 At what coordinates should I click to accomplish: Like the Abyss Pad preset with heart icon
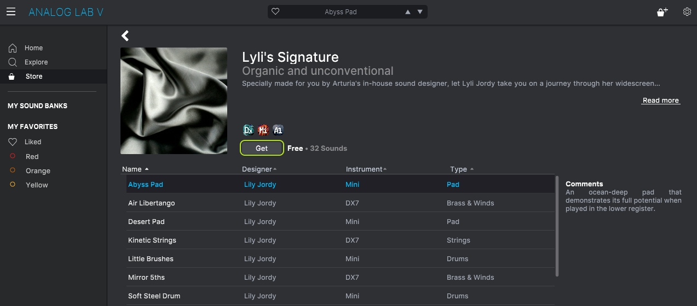point(275,11)
